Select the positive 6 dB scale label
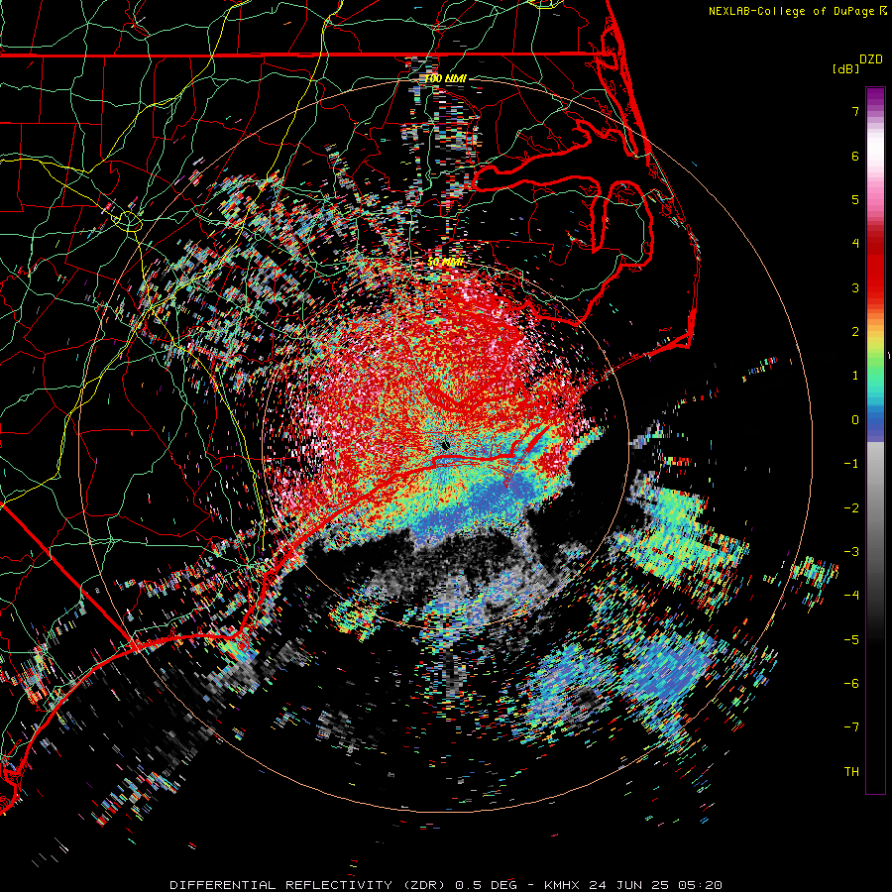 [855, 156]
